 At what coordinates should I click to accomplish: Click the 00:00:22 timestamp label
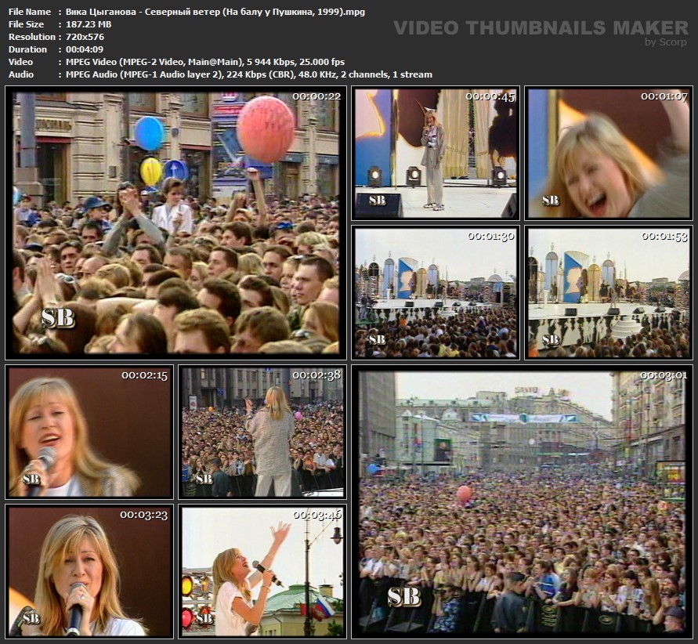coord(316,96)
